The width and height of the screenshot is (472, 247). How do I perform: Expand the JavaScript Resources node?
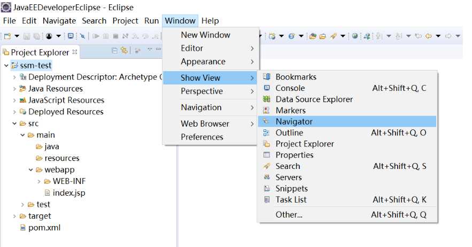tap(14, 101)
